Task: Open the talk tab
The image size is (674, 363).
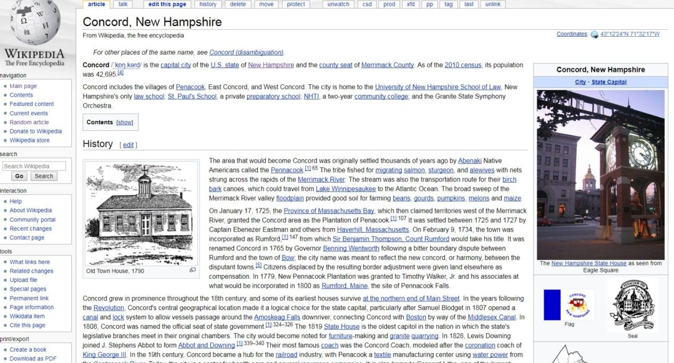Action: tap(123, 4)
